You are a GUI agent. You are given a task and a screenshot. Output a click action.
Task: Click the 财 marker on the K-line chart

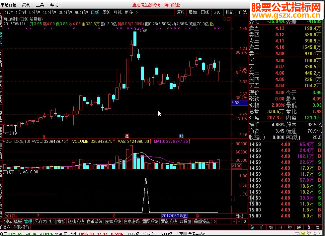181,136
